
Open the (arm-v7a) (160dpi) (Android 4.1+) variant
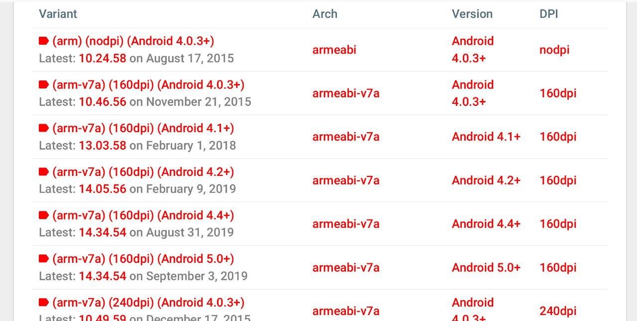tap(143, 128)
